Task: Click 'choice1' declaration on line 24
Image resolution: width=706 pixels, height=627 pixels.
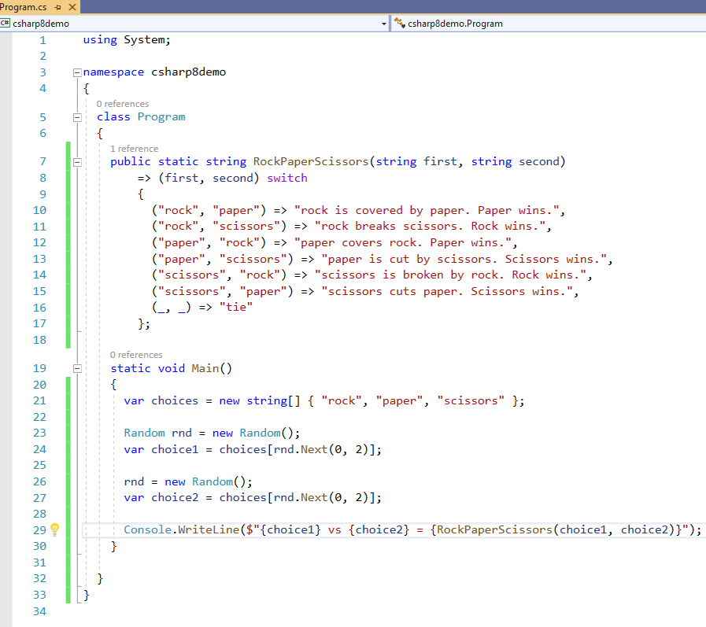Action: coord(175,449)
